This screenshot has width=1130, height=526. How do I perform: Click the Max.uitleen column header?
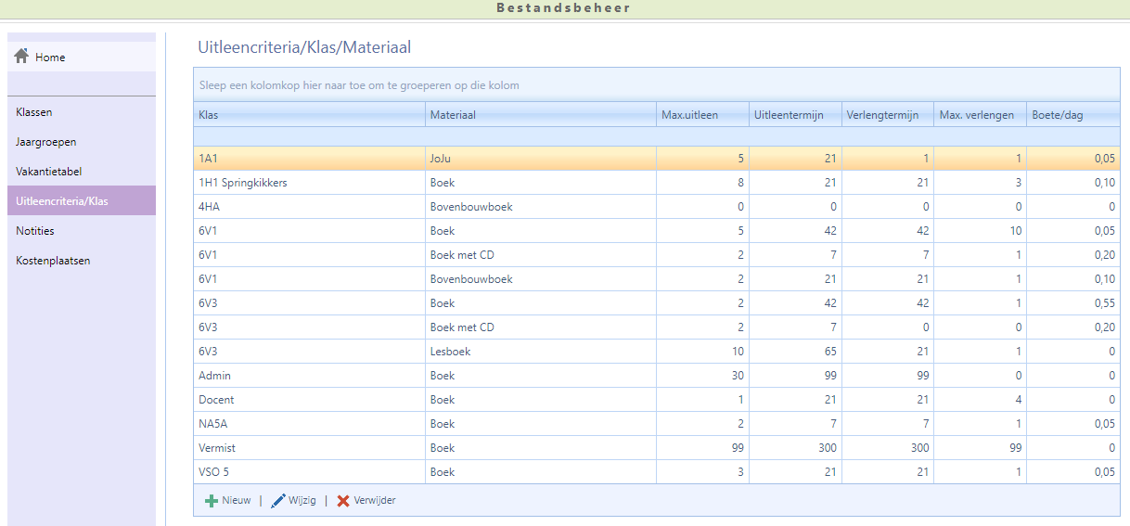702,115
